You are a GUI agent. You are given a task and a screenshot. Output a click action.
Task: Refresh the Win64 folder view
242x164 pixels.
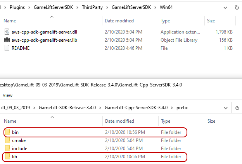coord(237,7)
